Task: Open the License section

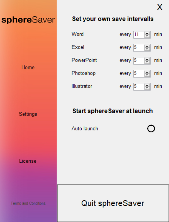Action: point(28,161)
